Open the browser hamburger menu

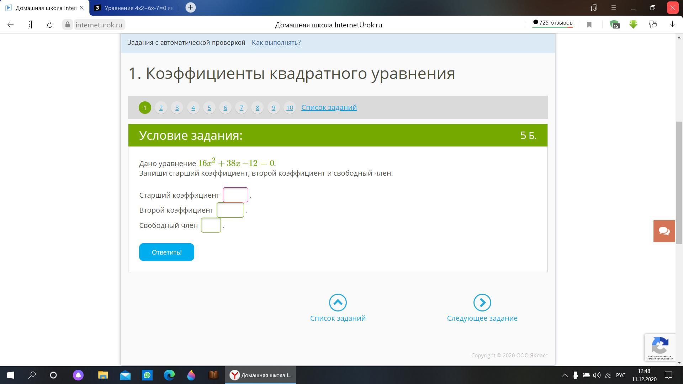tap(614, 7)
